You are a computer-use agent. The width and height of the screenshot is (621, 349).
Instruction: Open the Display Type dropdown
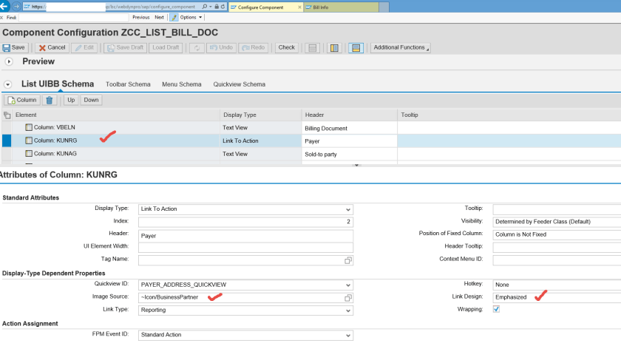348,209
